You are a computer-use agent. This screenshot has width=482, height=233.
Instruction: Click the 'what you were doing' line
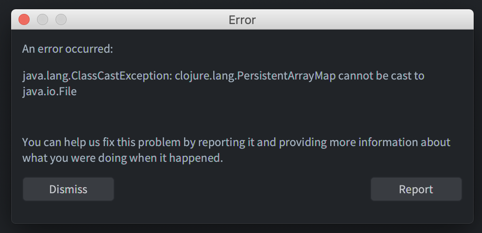tap(122, 158)
